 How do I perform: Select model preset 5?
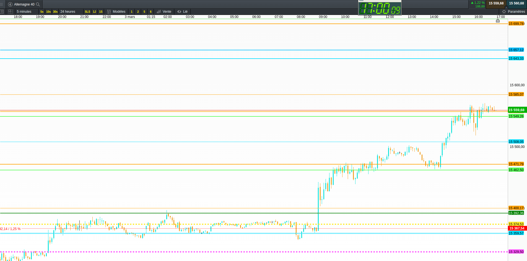[x=144, y=12]
